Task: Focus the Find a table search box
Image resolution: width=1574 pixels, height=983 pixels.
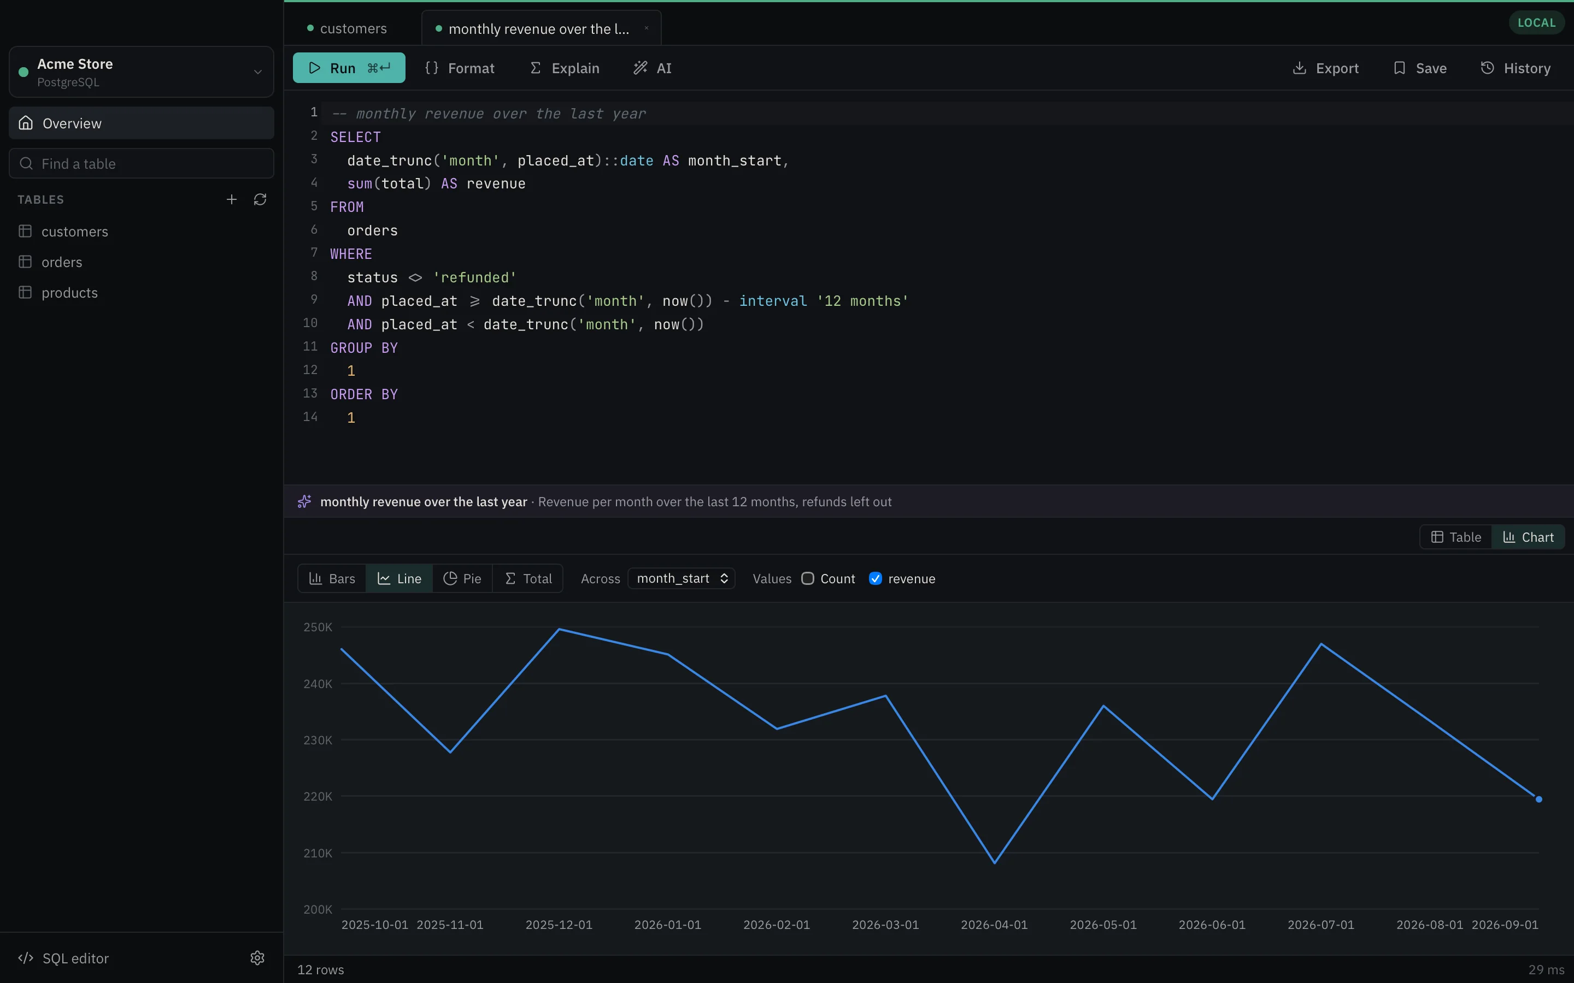Action: [x=141, y=163]
